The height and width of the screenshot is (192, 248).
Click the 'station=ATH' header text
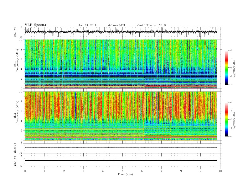point(116,25)
